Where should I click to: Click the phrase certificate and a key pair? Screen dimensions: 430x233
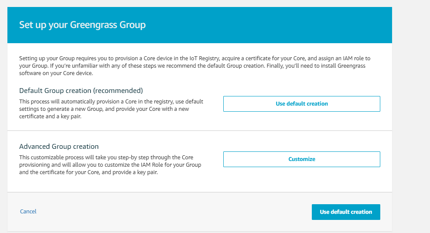[50, 116]
